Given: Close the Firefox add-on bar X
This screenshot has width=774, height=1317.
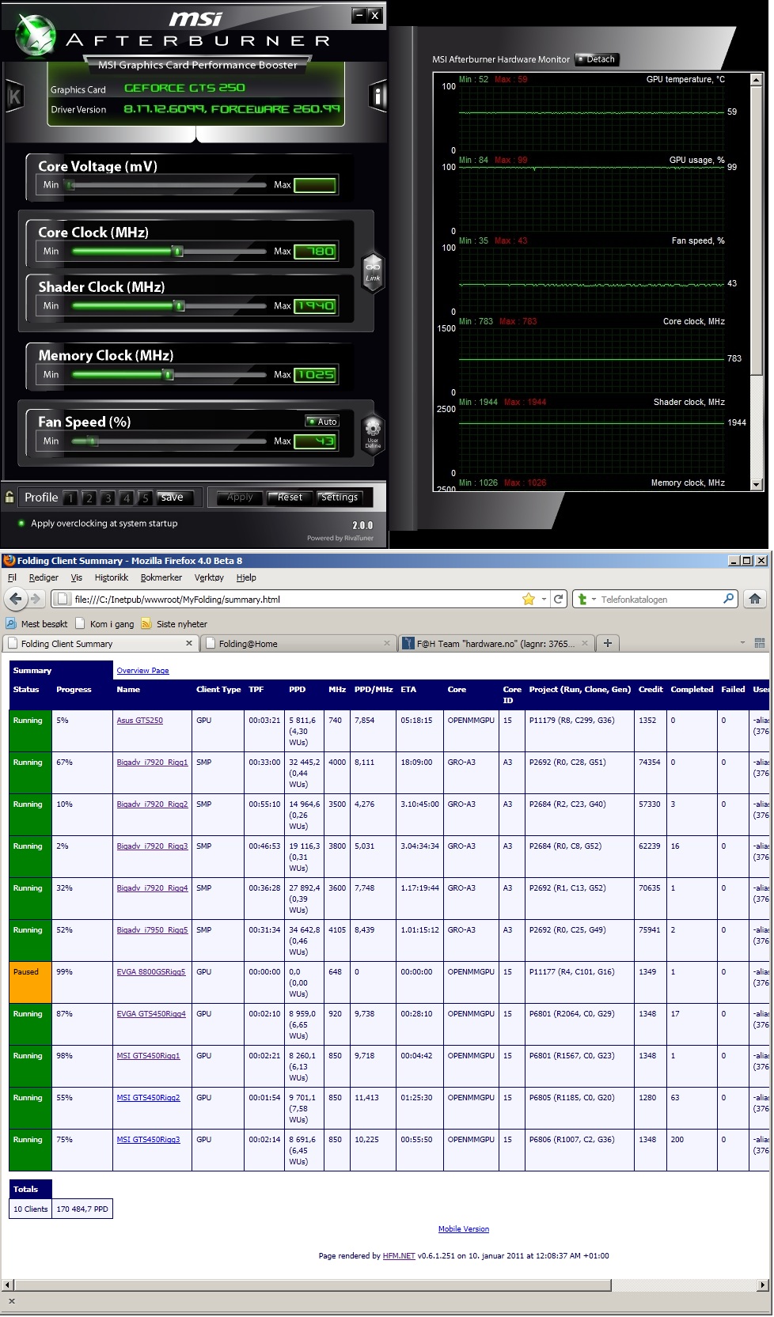Looking at the screenshot, I should pyautogui.click(x=12, y=1300).
